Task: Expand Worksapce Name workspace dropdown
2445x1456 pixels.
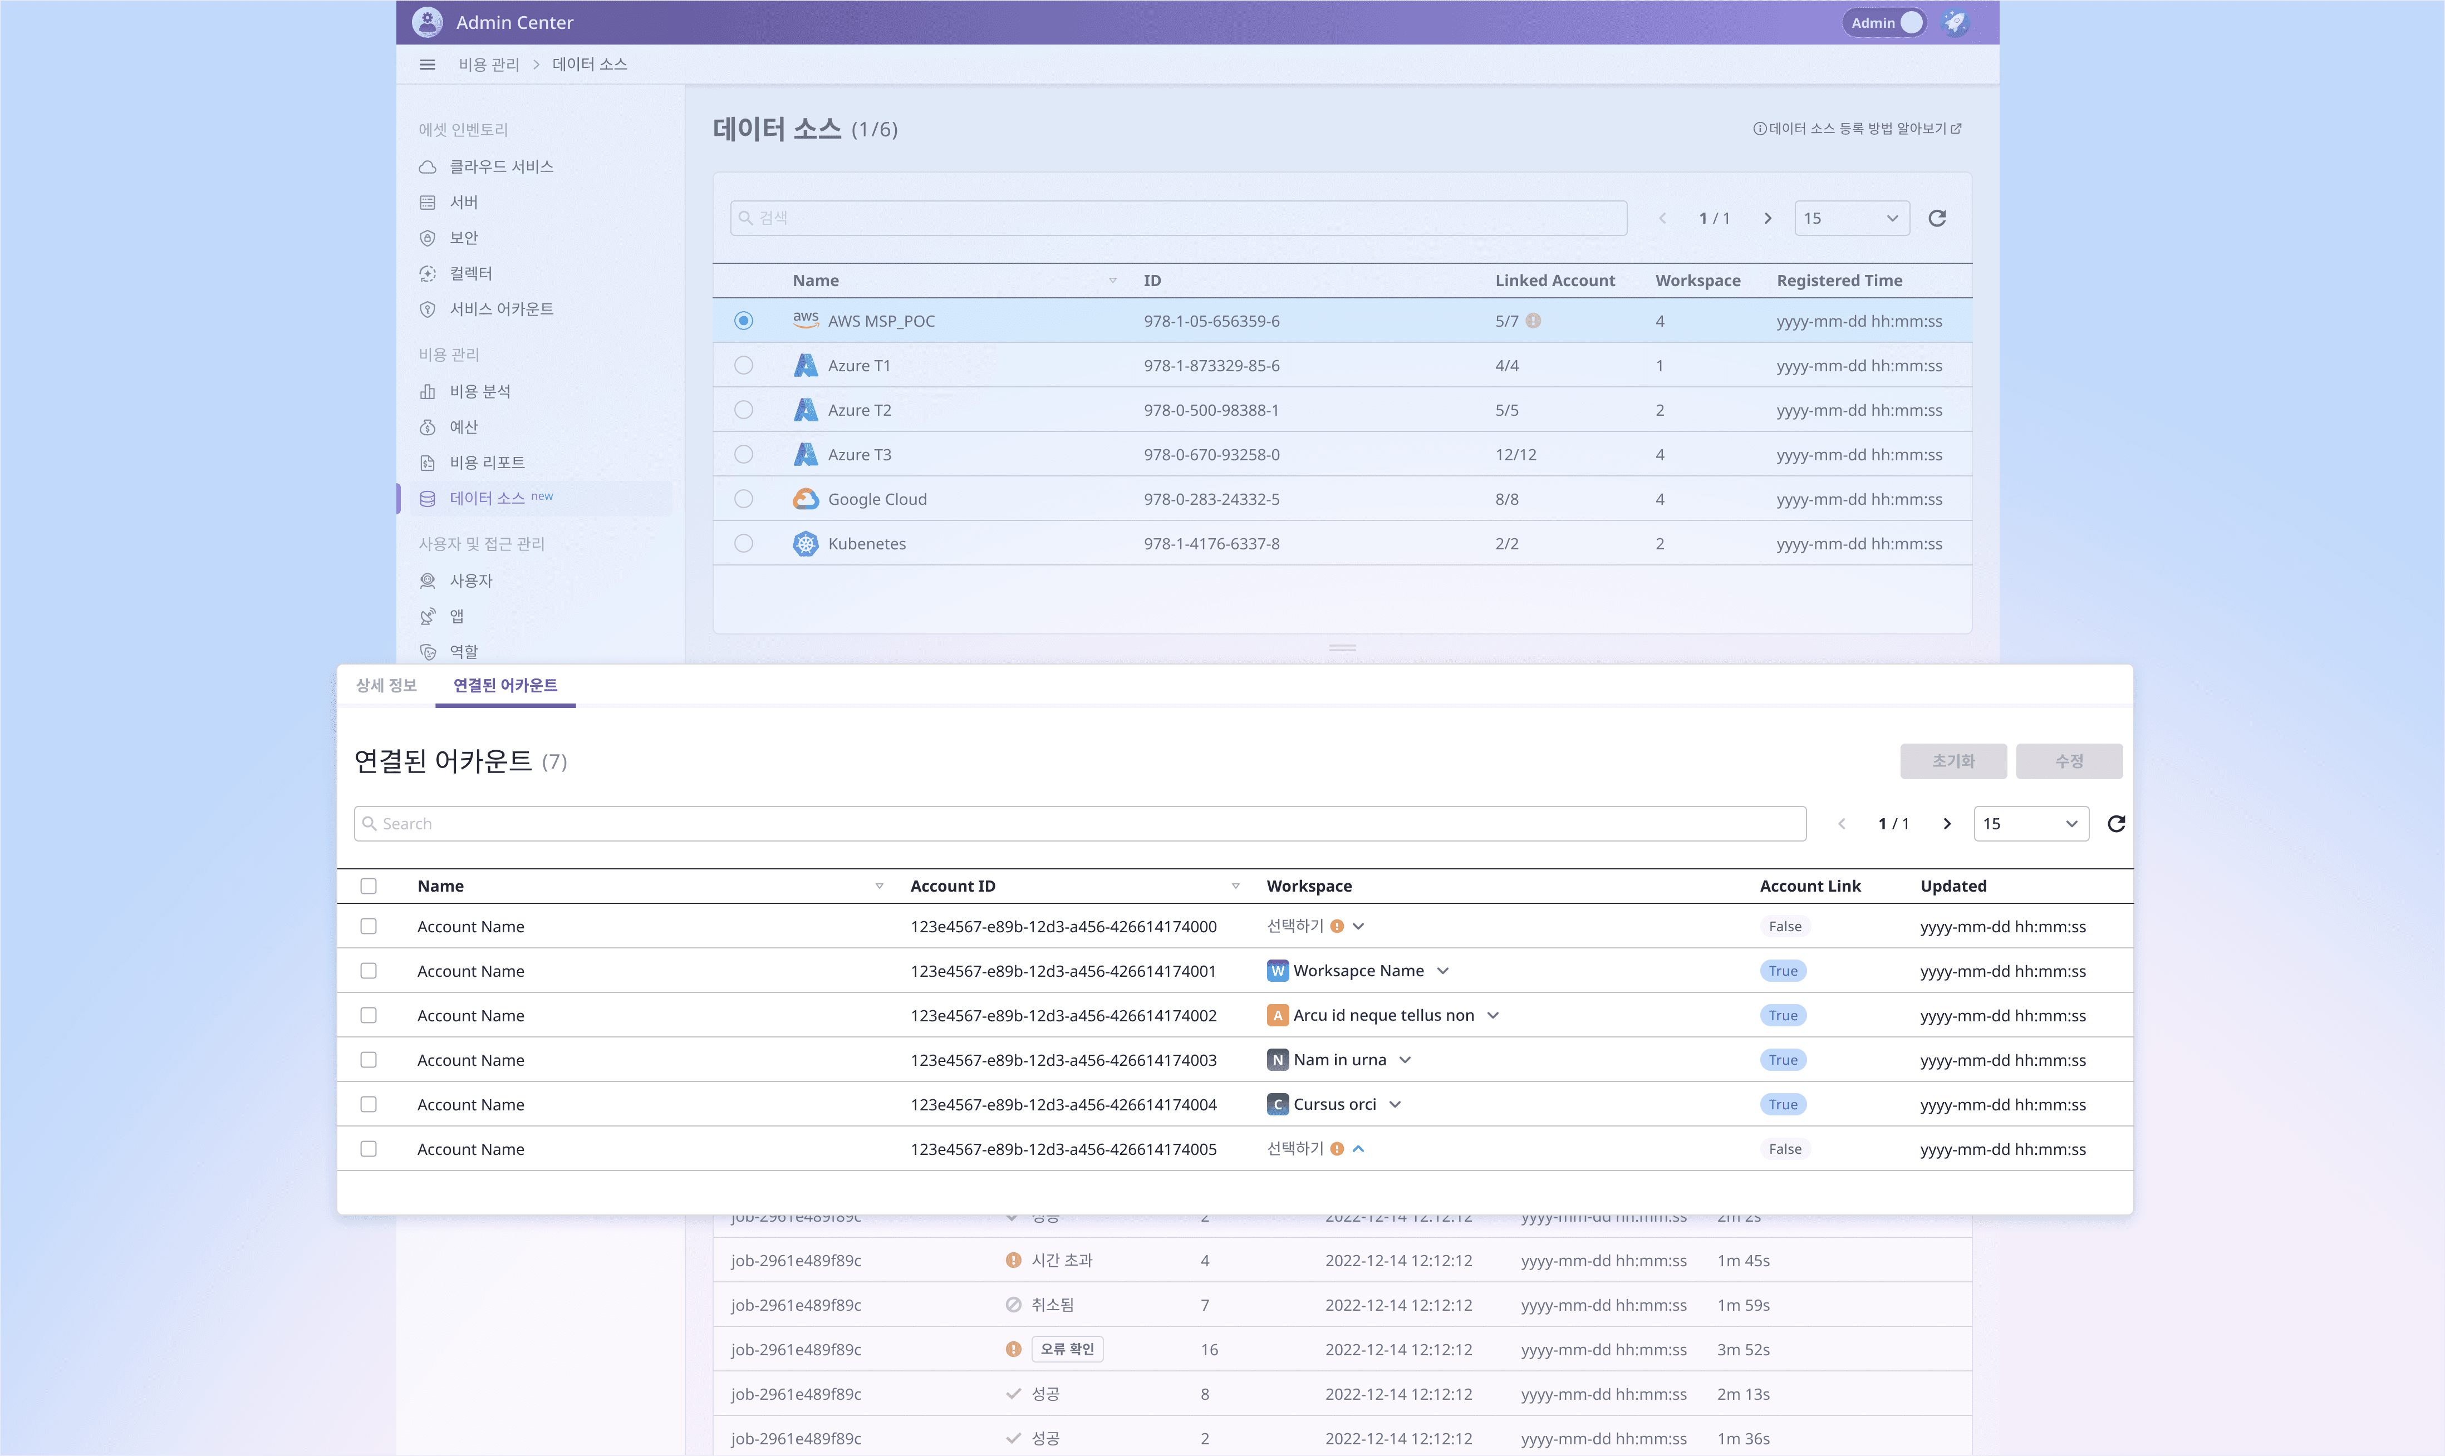Action: coord(1444,970)
